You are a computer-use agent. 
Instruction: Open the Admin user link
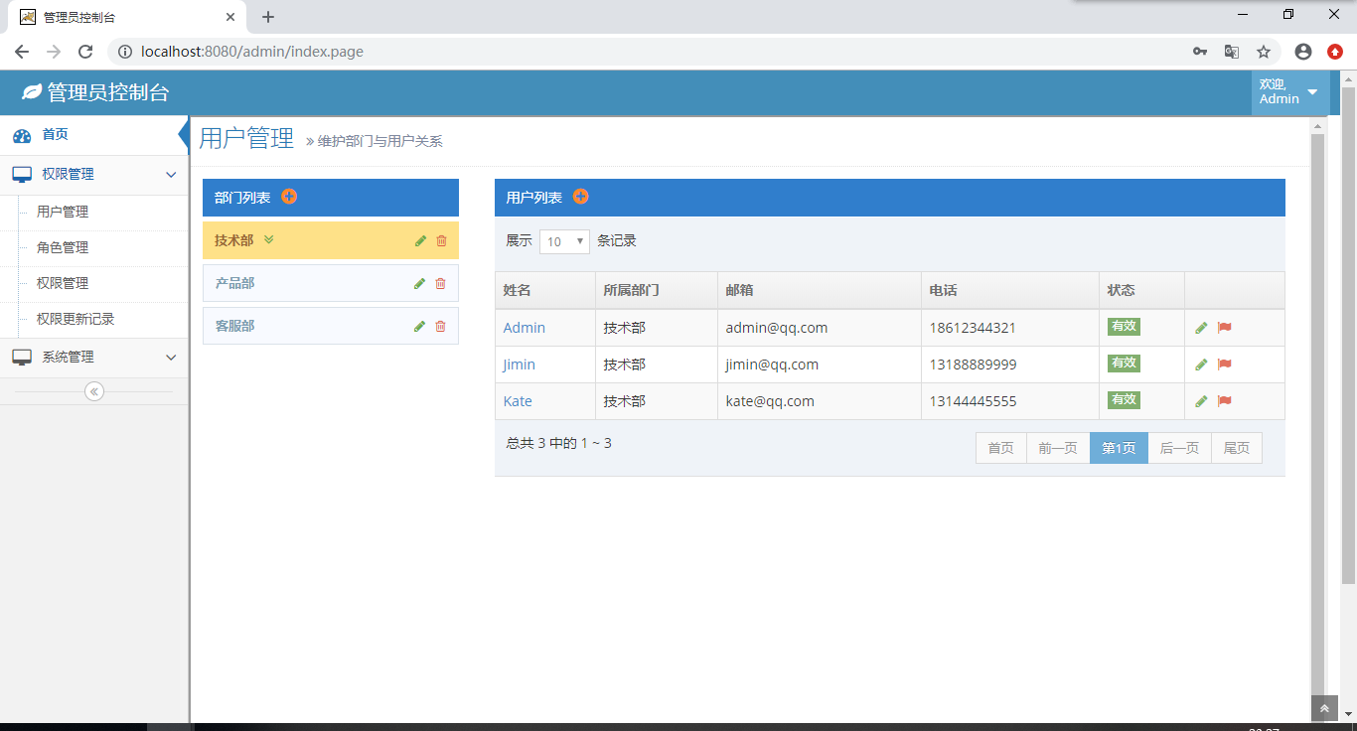click(x=524, y=328)
